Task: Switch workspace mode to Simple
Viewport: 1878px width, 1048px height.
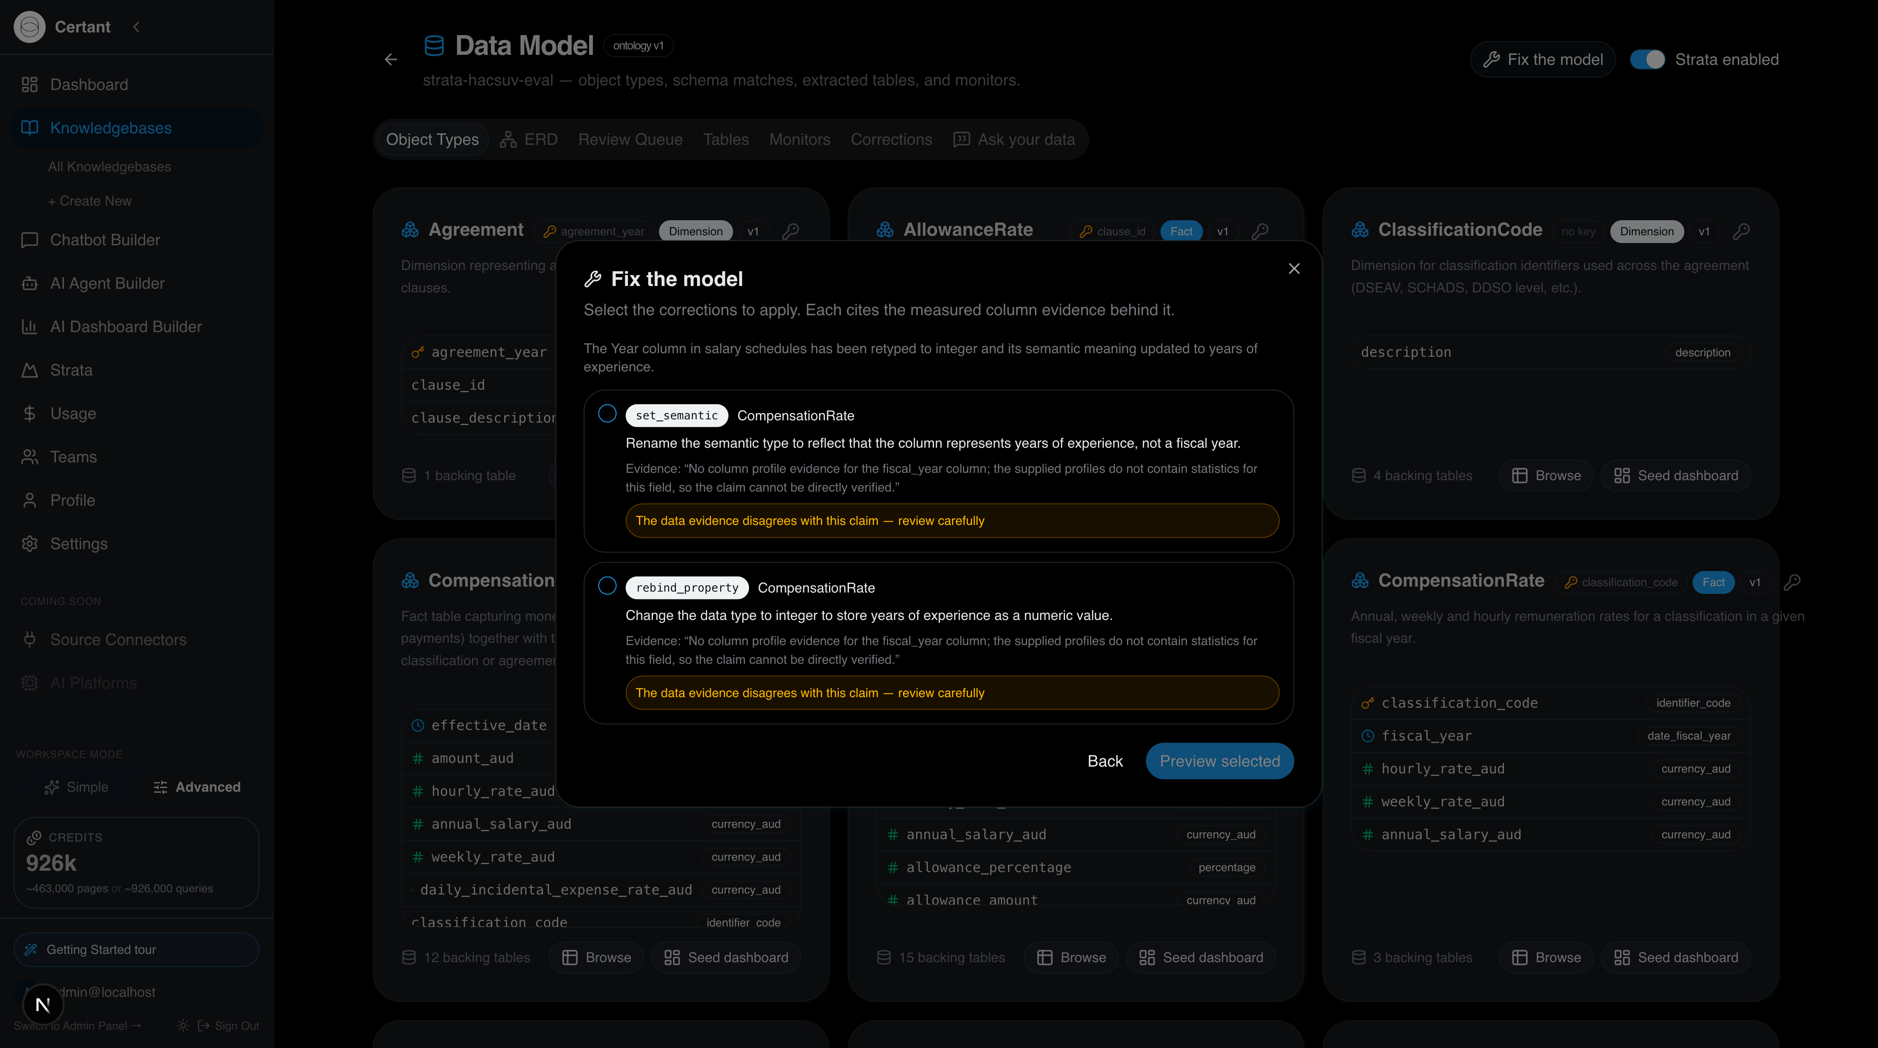Action: point(76,787)
